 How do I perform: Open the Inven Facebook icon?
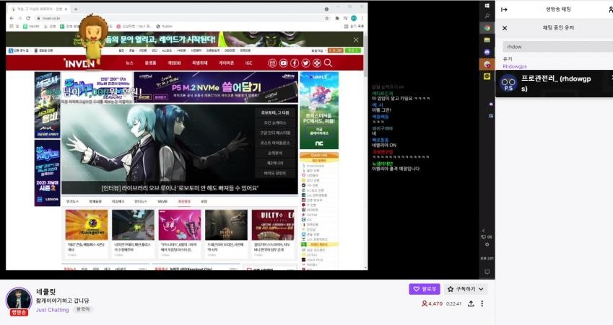(x=295, y=63)
